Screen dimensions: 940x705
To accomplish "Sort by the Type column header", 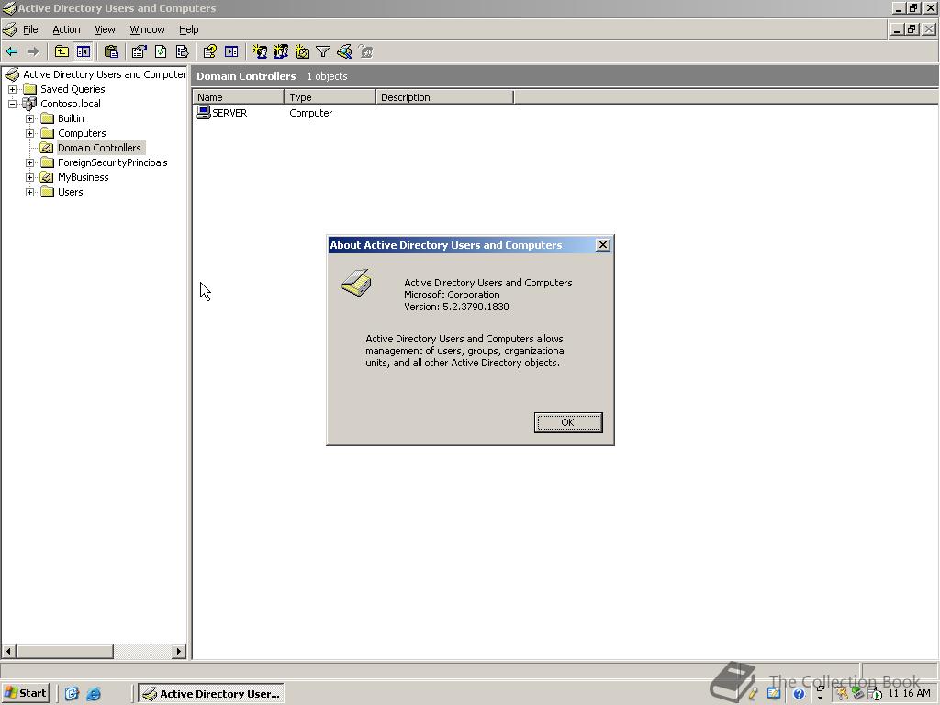I will [x=330, y=97].
